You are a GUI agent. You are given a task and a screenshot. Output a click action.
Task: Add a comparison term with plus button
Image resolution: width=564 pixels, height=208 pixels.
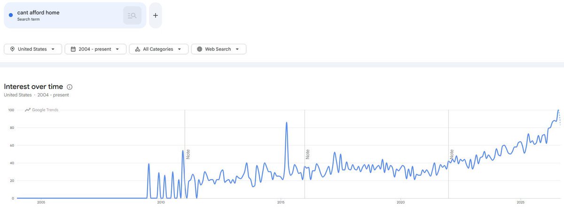[x=156, y=16]
